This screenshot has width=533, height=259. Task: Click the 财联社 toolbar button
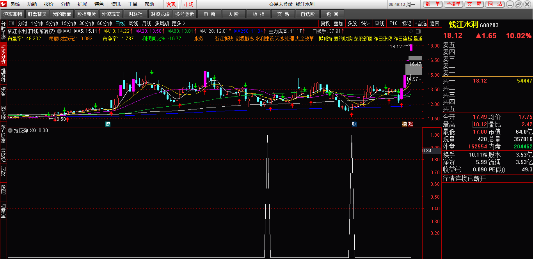135,14
